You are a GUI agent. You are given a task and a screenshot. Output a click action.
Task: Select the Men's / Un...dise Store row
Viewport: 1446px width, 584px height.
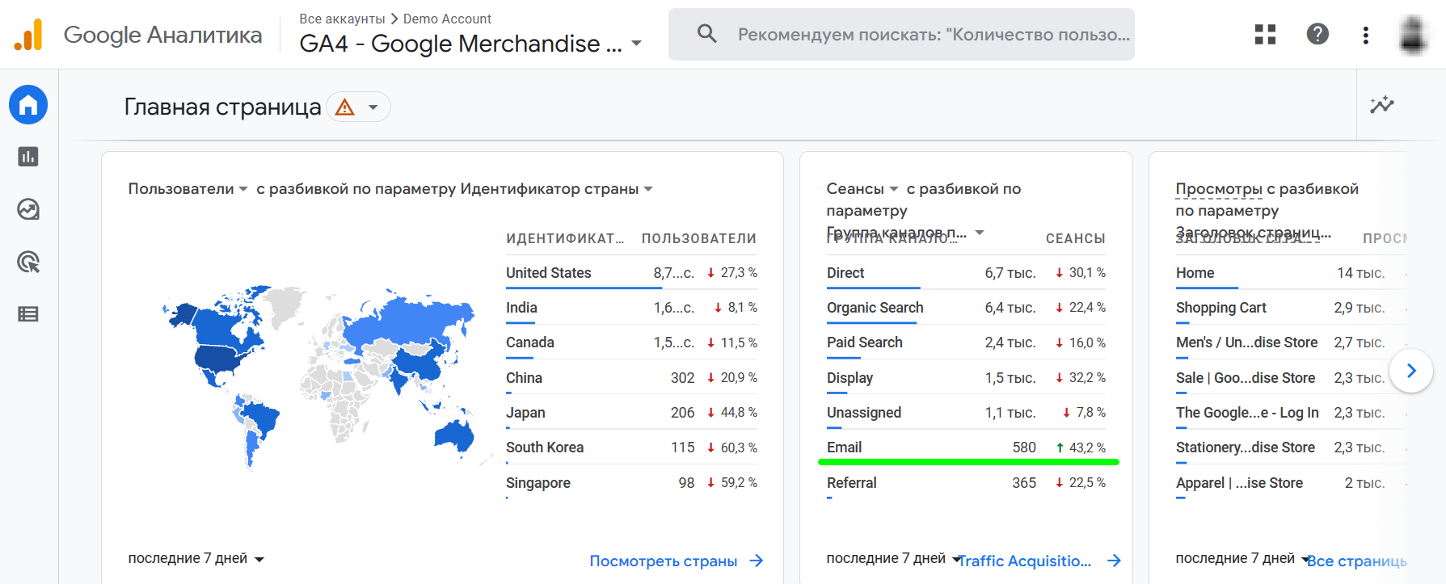tap(1291, 342)
